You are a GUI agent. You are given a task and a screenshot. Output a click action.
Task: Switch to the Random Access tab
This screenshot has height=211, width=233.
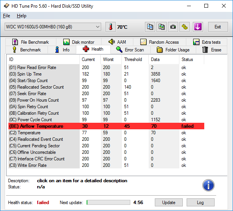click(159, 42)
